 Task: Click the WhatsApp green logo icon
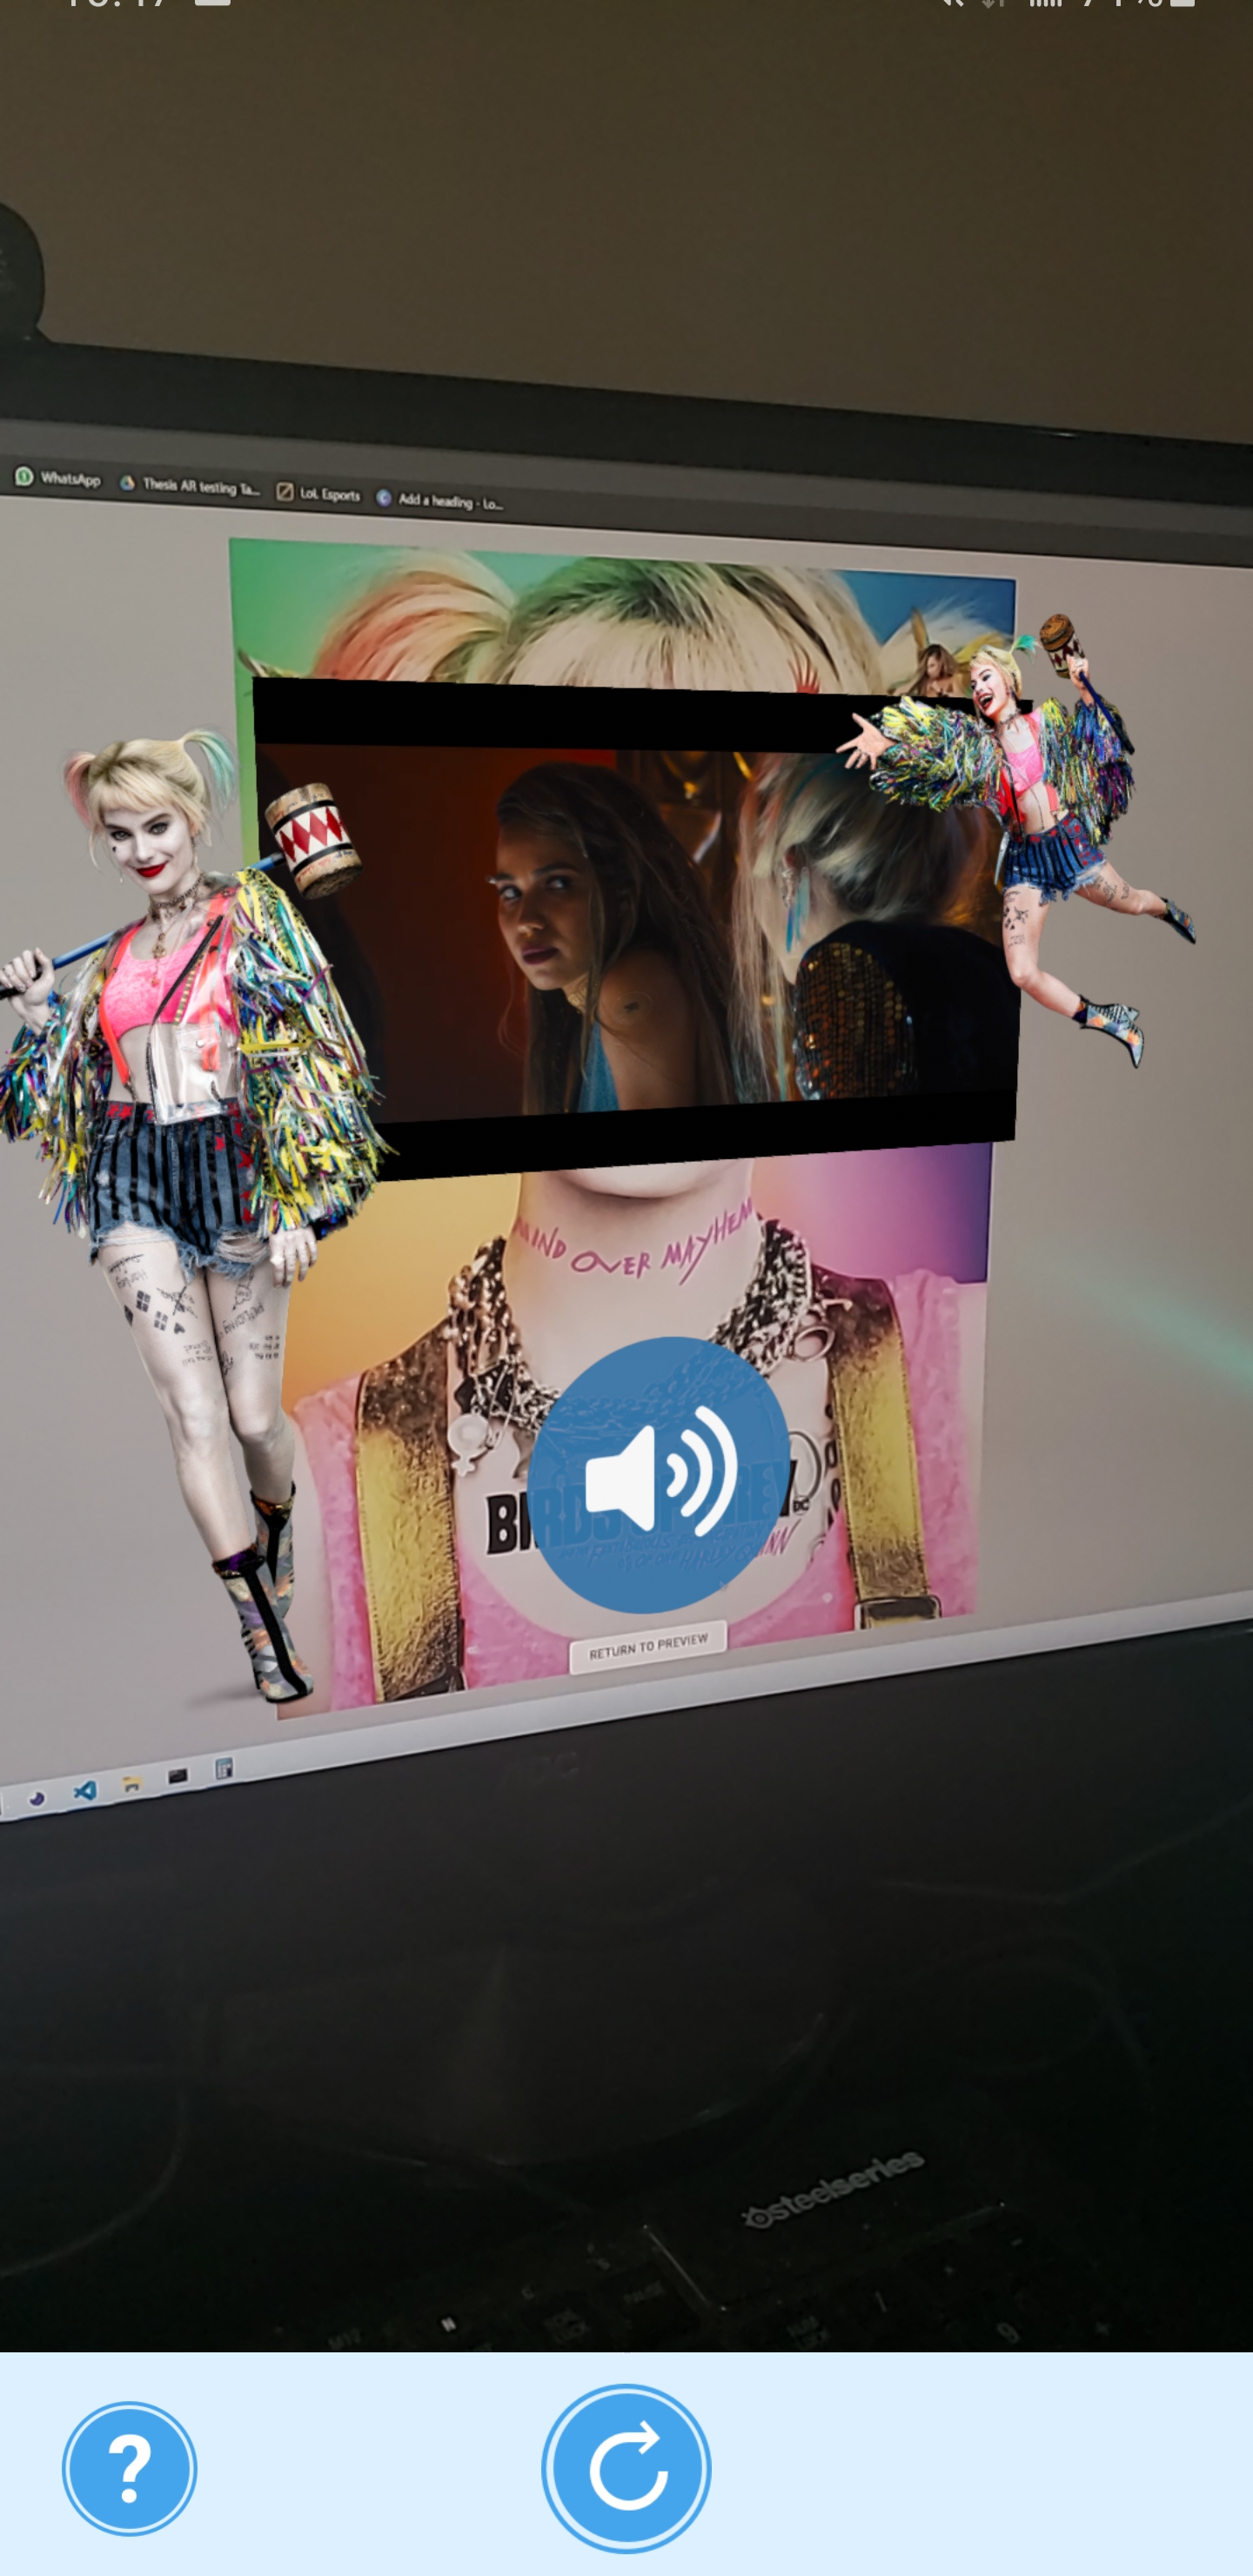click(x=24, y=476)
